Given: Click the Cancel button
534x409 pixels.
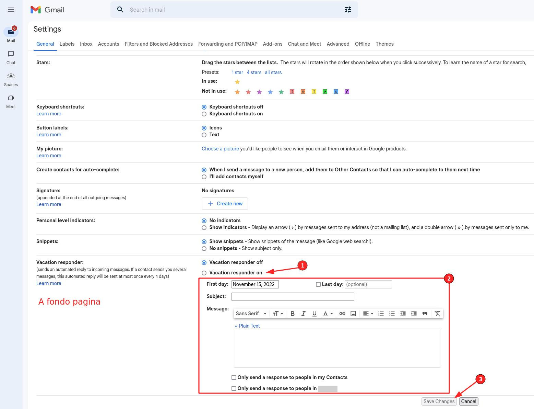Looking at the screenshot, I should (x=468, y=401).
